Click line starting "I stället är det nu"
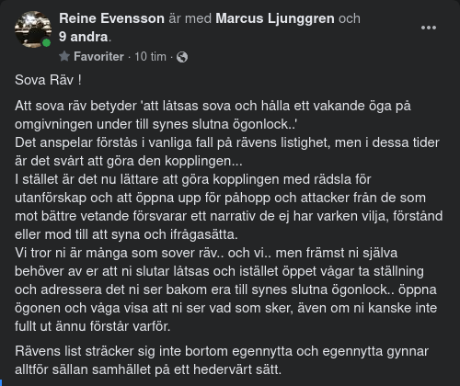Viewport: 460px width, 386px height. coord(193,179)
